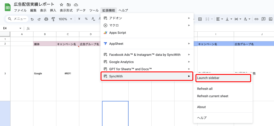Click the merge cells icon
This screenshot has width=274, height=126.
click(207, 19)
